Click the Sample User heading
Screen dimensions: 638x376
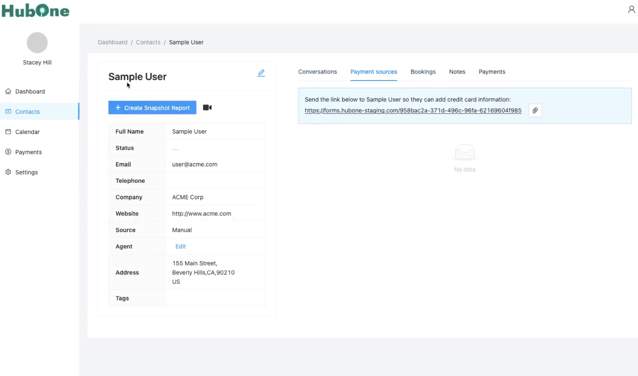coord(137,76)
